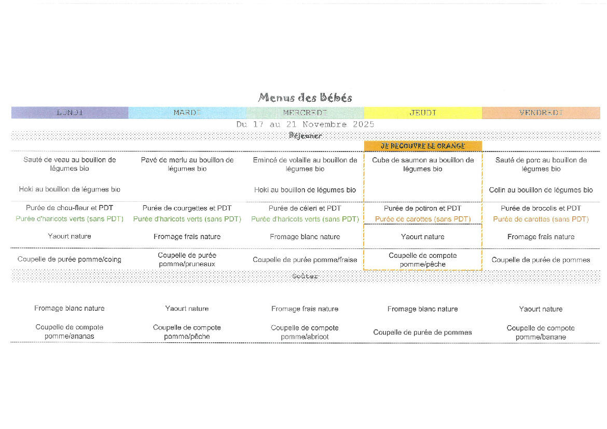Click the Goûter section banner
This screenshot has height=429, width=607.
(x=305, y=276)
